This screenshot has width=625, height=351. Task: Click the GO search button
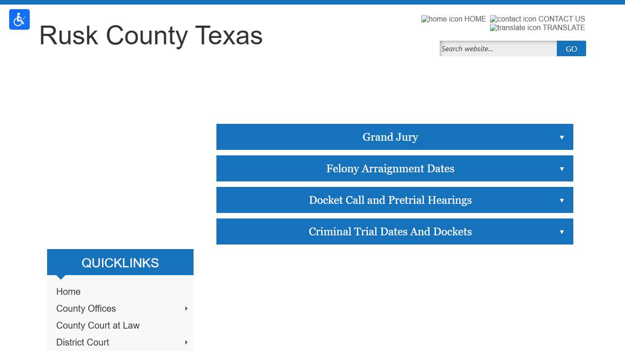pyautogui.click(x=571, y=48)
